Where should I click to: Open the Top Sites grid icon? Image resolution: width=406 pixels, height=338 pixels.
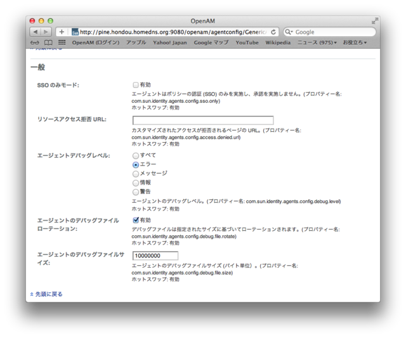(x=62, y=42)
